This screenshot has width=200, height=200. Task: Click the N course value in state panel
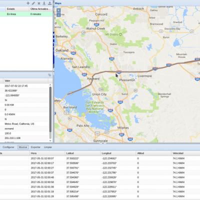coord(5,119)
